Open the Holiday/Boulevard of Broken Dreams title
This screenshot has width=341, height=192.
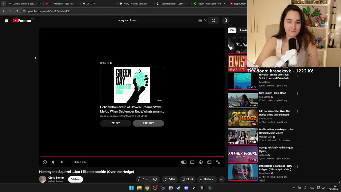coord(132,109)
